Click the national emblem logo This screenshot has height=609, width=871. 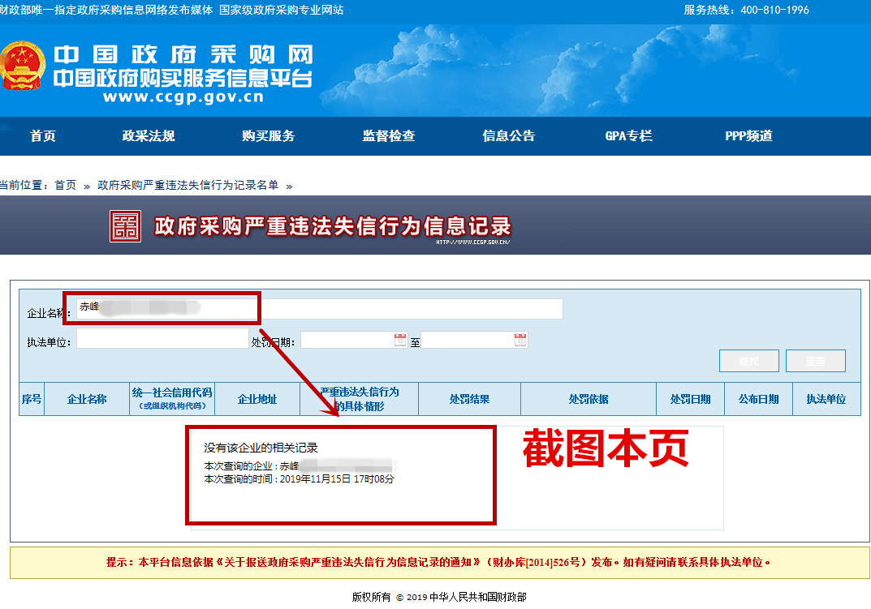(21, 69)
